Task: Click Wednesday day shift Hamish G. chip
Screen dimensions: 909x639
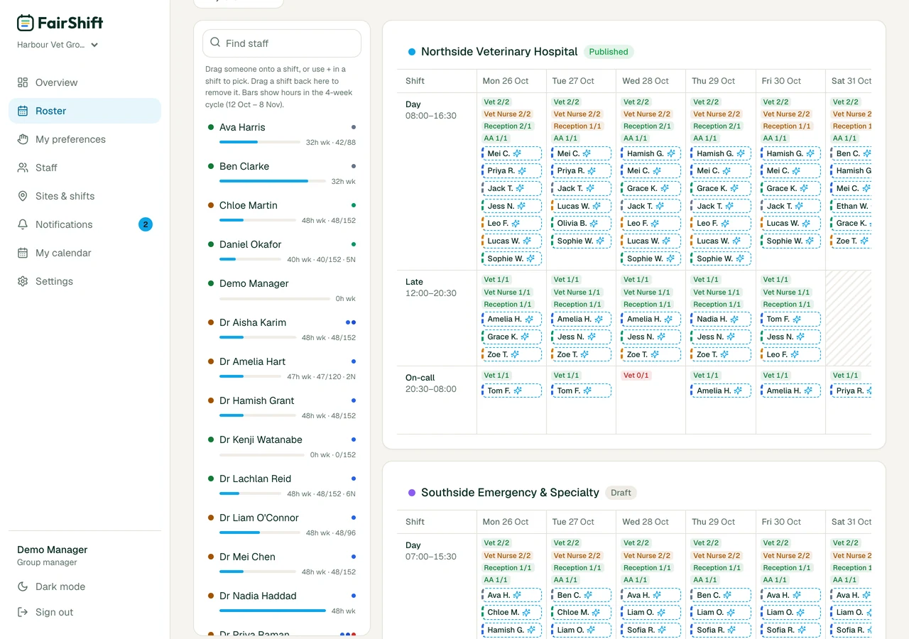Action: point(651,153)
